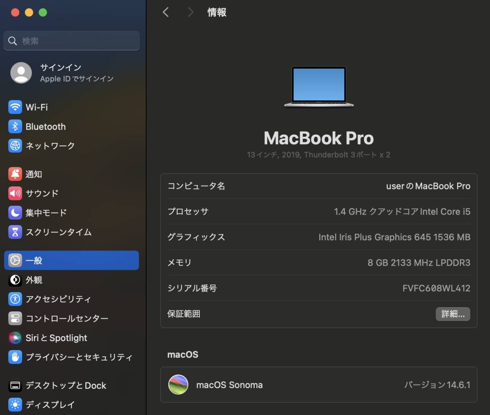Click the コンピュータ名 row label

[196, 186]
